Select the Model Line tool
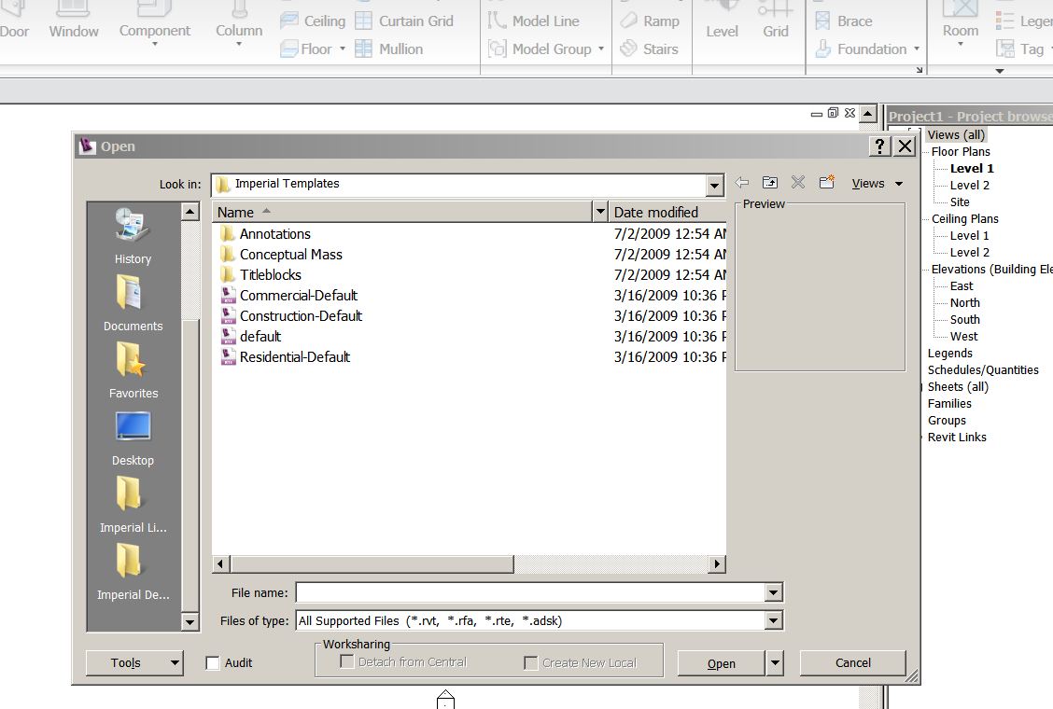 (533, 21)
